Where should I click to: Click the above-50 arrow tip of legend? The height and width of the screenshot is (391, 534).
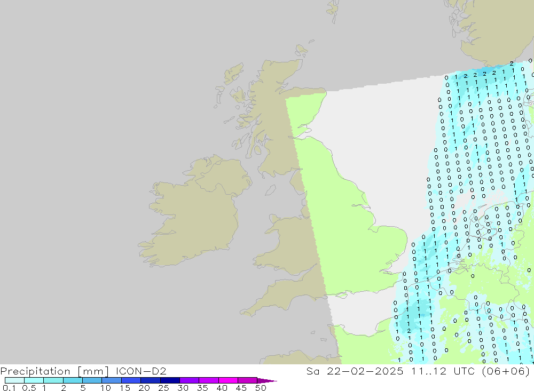[266, 381]
